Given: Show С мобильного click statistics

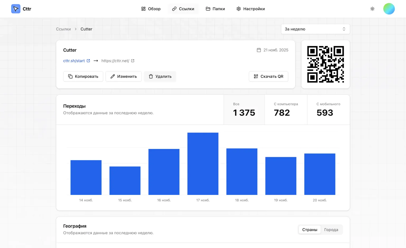Looking at the screenshot, I should [328, 110].
